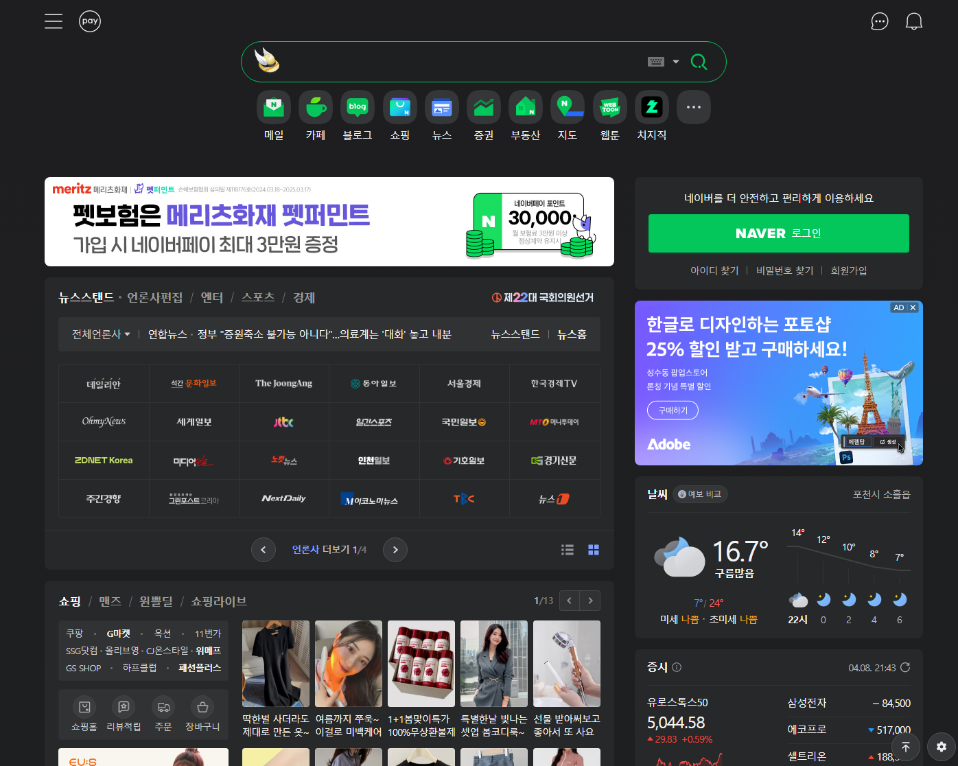Open the 뉴스 shortcut icon

pyautogui.click(x=442, y=107)
